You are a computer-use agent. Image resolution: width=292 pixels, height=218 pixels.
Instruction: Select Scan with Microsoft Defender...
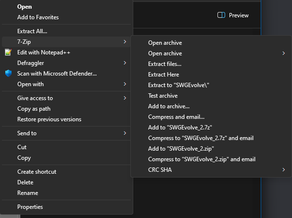(x=66, y=74)
